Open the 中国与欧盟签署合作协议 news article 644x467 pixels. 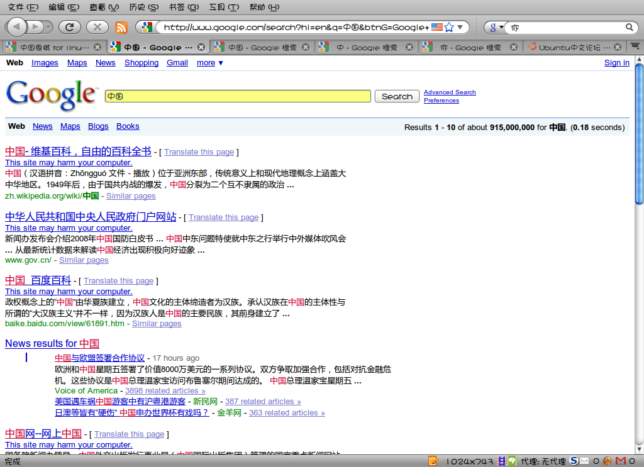[99, 358]
